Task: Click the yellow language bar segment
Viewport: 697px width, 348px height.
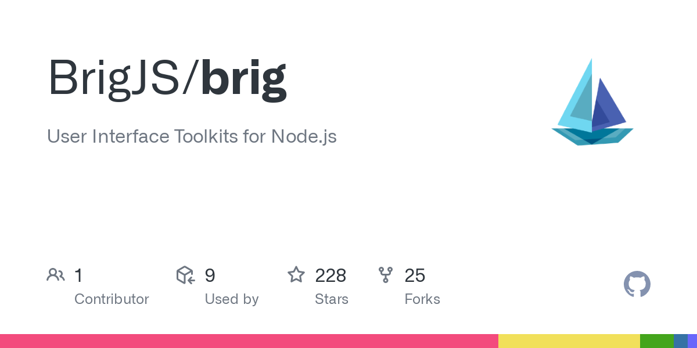Action: click(x=569, y=341)
